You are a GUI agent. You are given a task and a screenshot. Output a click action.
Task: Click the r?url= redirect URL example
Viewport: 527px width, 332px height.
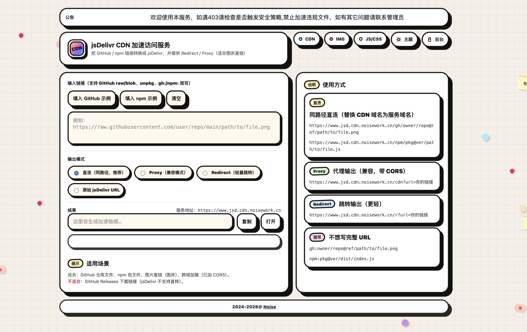[368, 215]
